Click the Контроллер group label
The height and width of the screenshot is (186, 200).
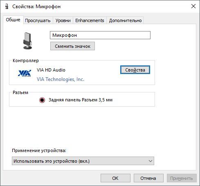[x=26, y=61]
